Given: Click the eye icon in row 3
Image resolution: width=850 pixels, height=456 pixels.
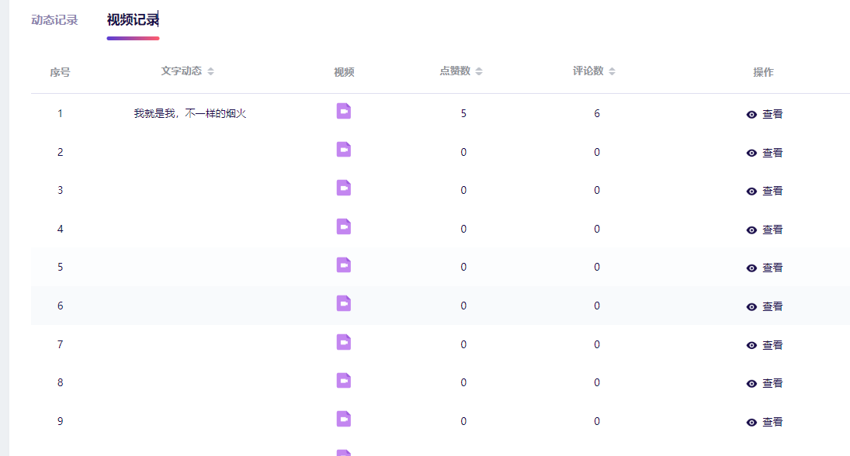Looking at the screenshot, I should (x=751, y=192).
